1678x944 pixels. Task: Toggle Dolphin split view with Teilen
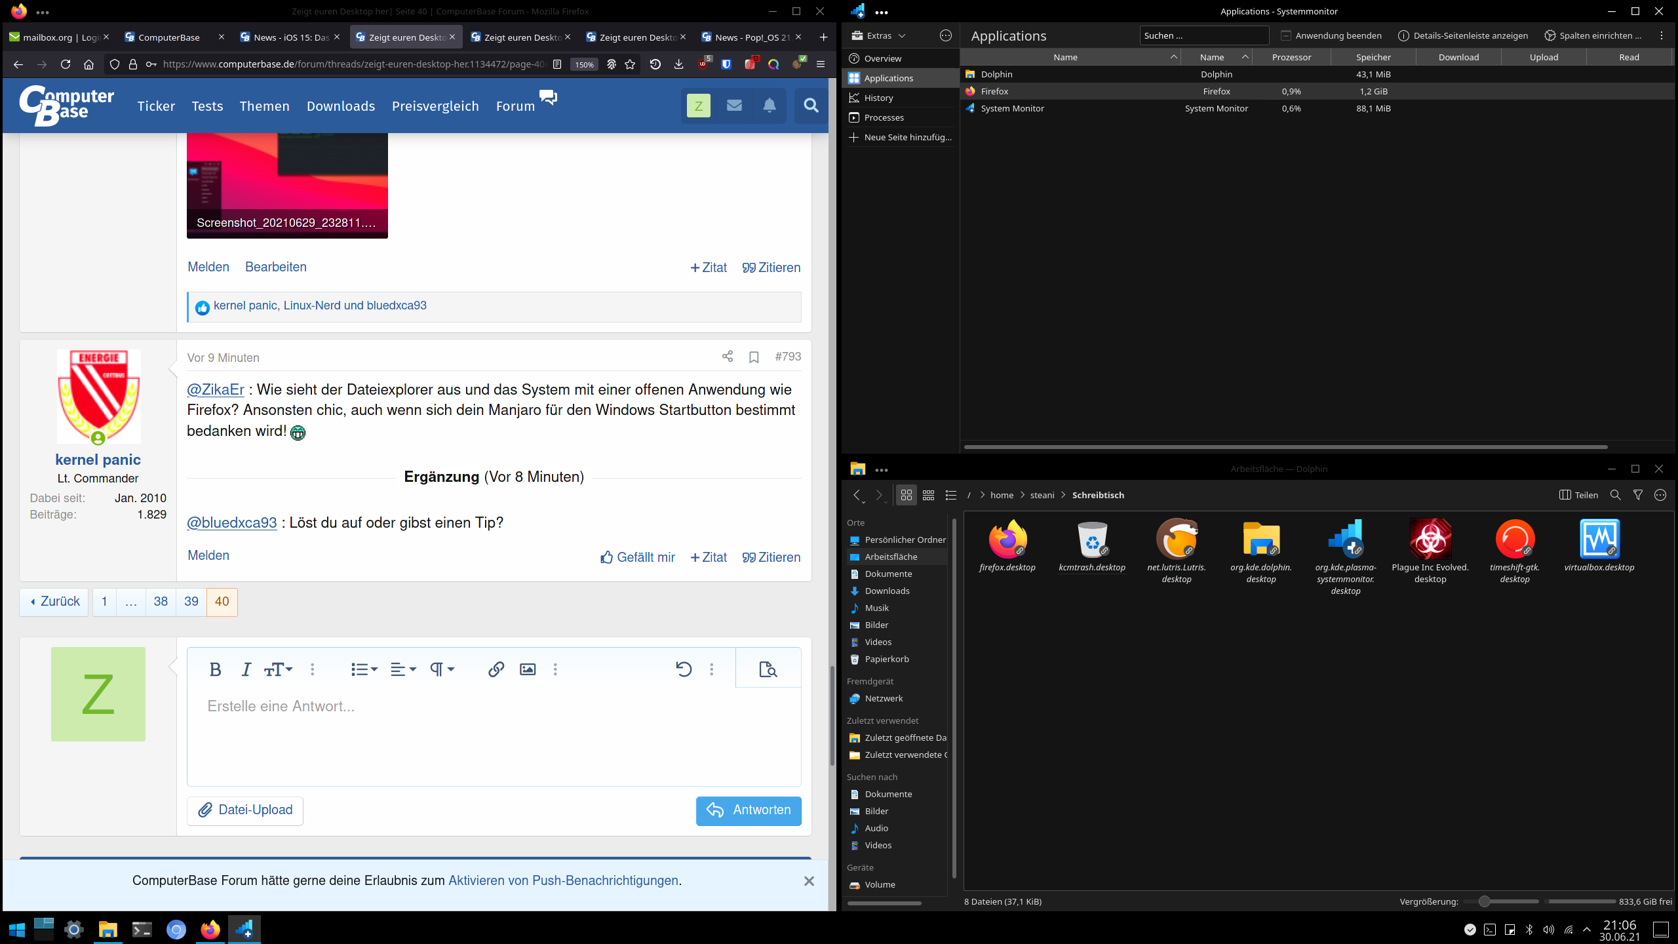click(1578, 495)
